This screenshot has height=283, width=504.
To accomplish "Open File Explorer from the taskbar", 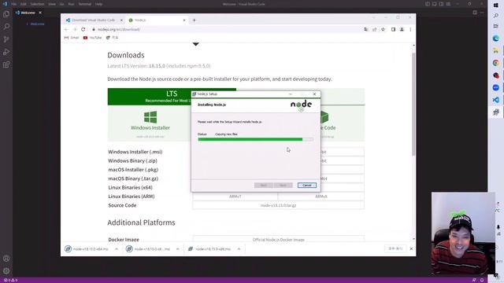I will (495, 50).
